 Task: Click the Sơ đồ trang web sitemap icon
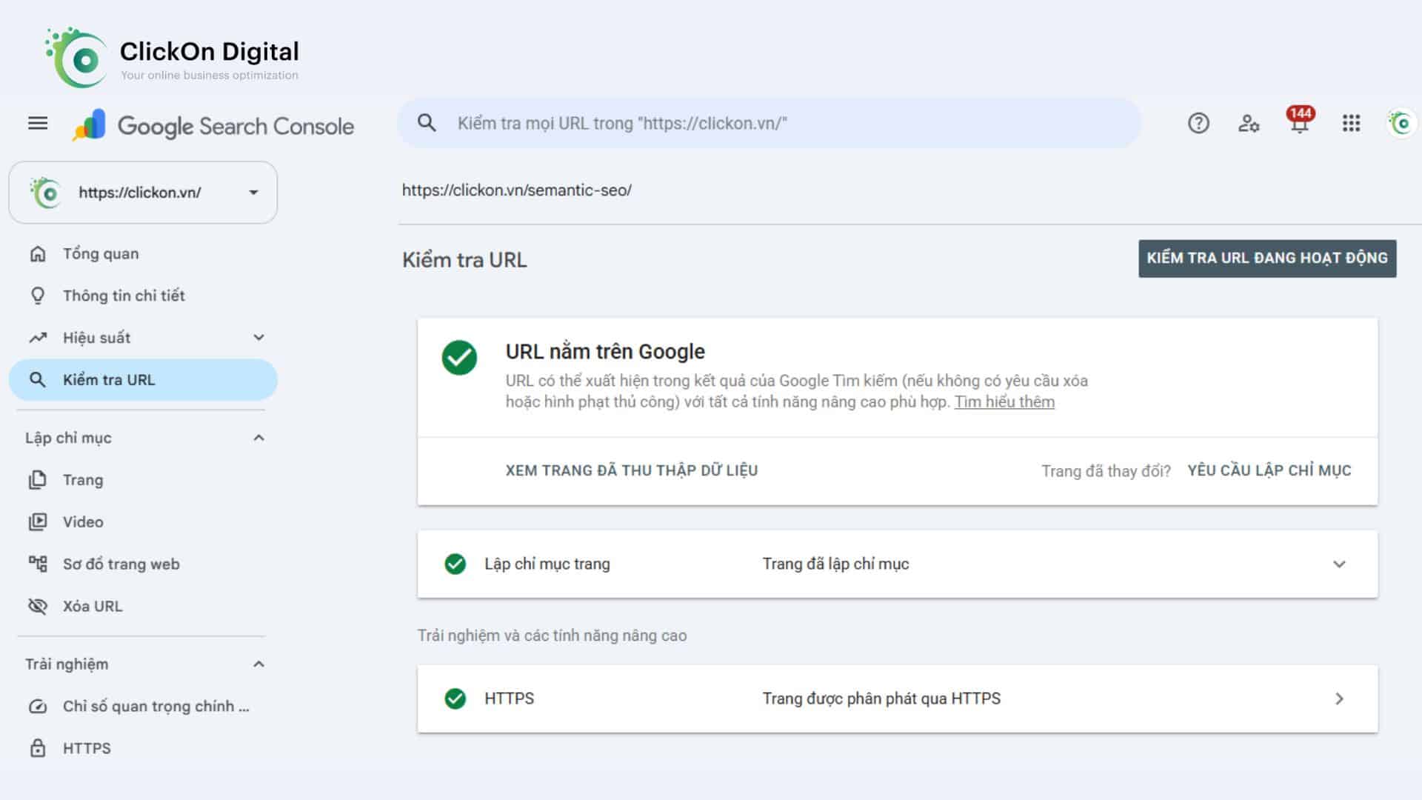click(x=38, y=564)
